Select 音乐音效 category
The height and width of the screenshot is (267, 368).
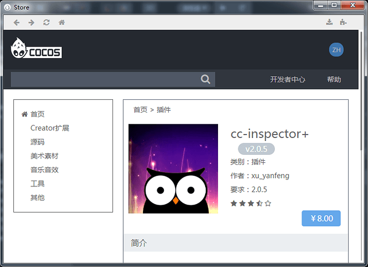(44, 170)
